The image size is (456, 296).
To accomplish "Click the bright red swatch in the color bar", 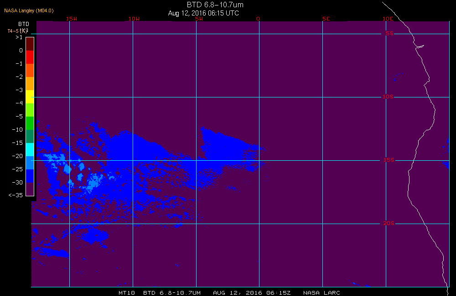I will [30, 57].
